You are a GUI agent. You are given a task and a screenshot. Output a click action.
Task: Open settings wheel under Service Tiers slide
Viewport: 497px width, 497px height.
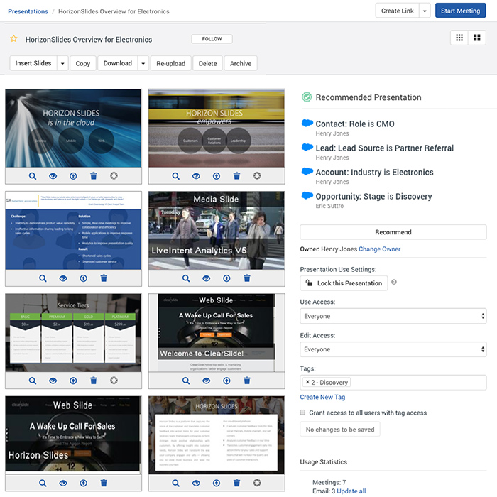[114, 381]
